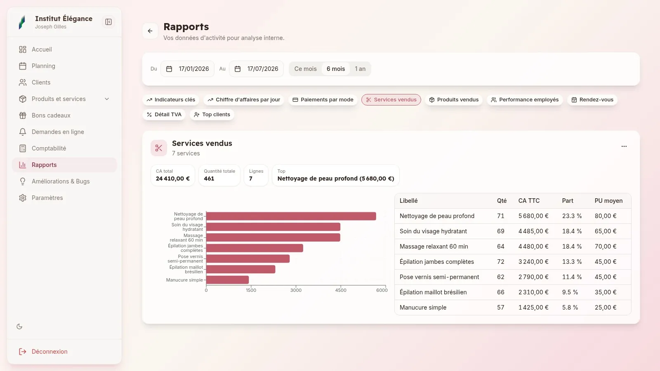The height and width of the screenshot is (371, 660).
Task: Click the Bons cadeaux gift icon
Action: point(23,115)
